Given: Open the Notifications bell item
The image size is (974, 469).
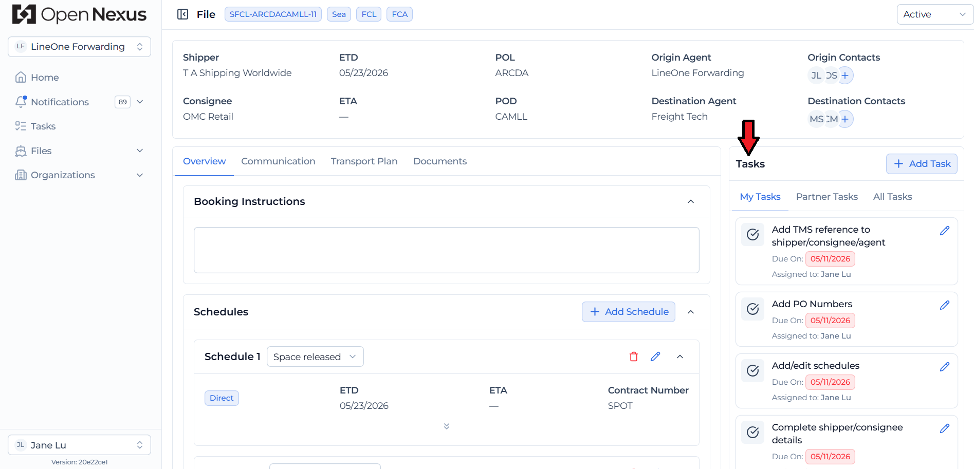Looking at the screenshot, I should [60, 102].
